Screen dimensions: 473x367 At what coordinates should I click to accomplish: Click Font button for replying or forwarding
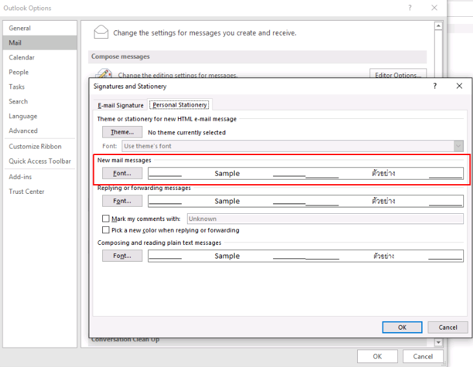pyautogui.click(x=122, y=201)
